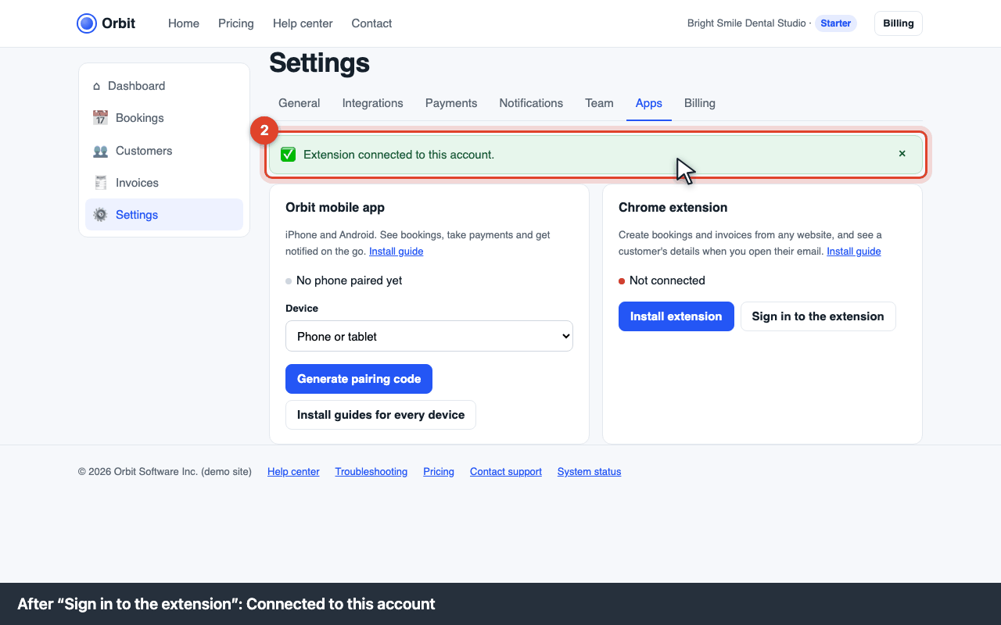
Task: Click the green checkmark icon in the banner
Action: point(288,155)
